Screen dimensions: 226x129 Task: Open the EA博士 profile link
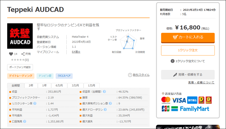(76, 52)
